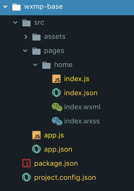Open the package.json file
This screenshot has width=134, height=191.
click(x=56, y=164)
